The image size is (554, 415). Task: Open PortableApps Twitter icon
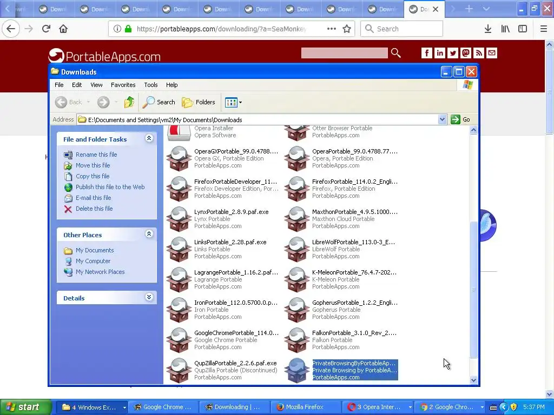(453, 53)
